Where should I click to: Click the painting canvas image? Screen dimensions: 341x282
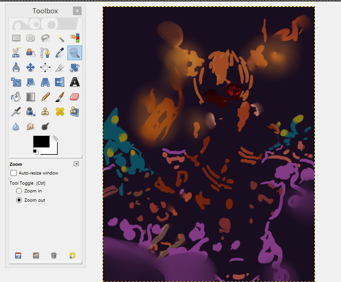pos(209,144)
